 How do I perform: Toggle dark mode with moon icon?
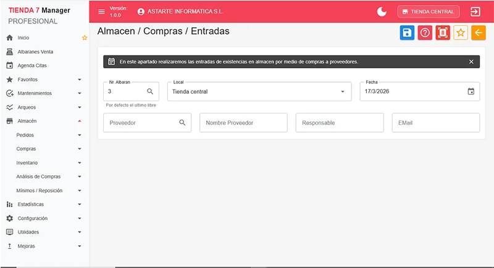pyautogui.click(x=382, y=12)
